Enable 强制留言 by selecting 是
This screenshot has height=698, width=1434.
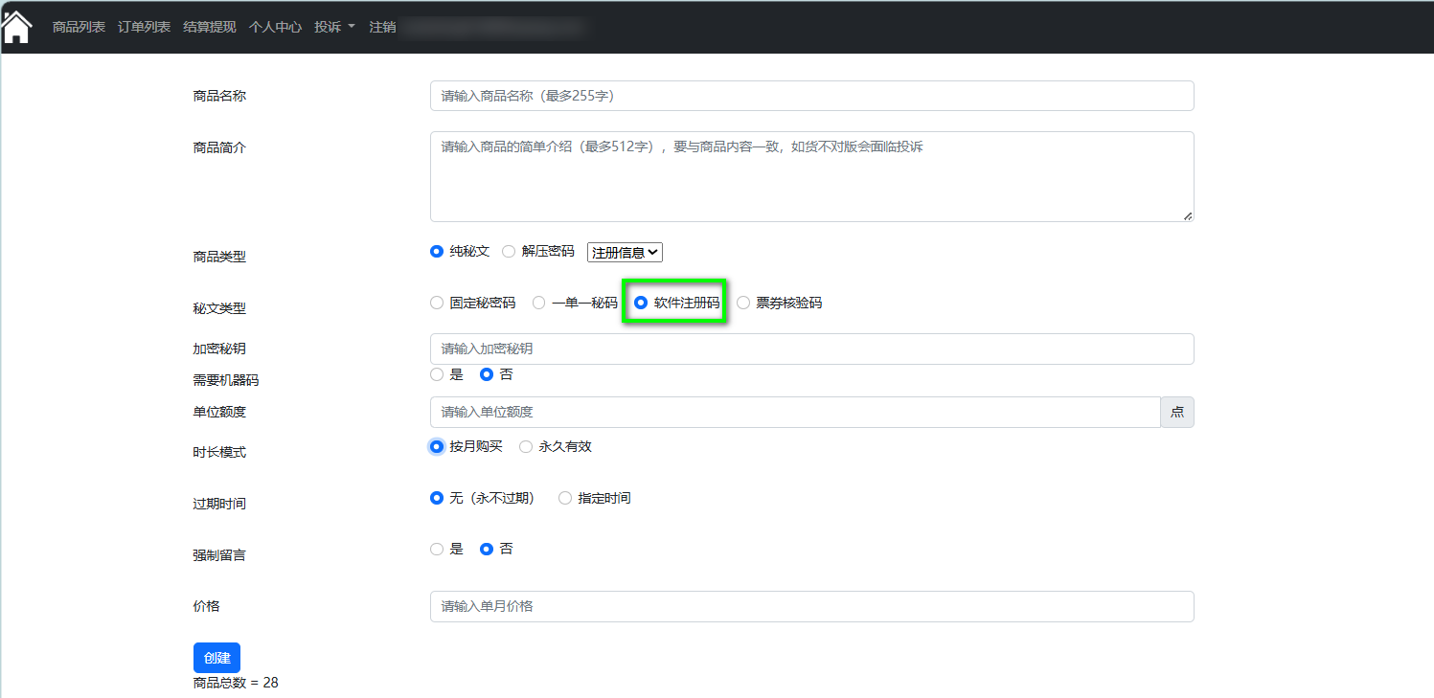pos(437,550)
